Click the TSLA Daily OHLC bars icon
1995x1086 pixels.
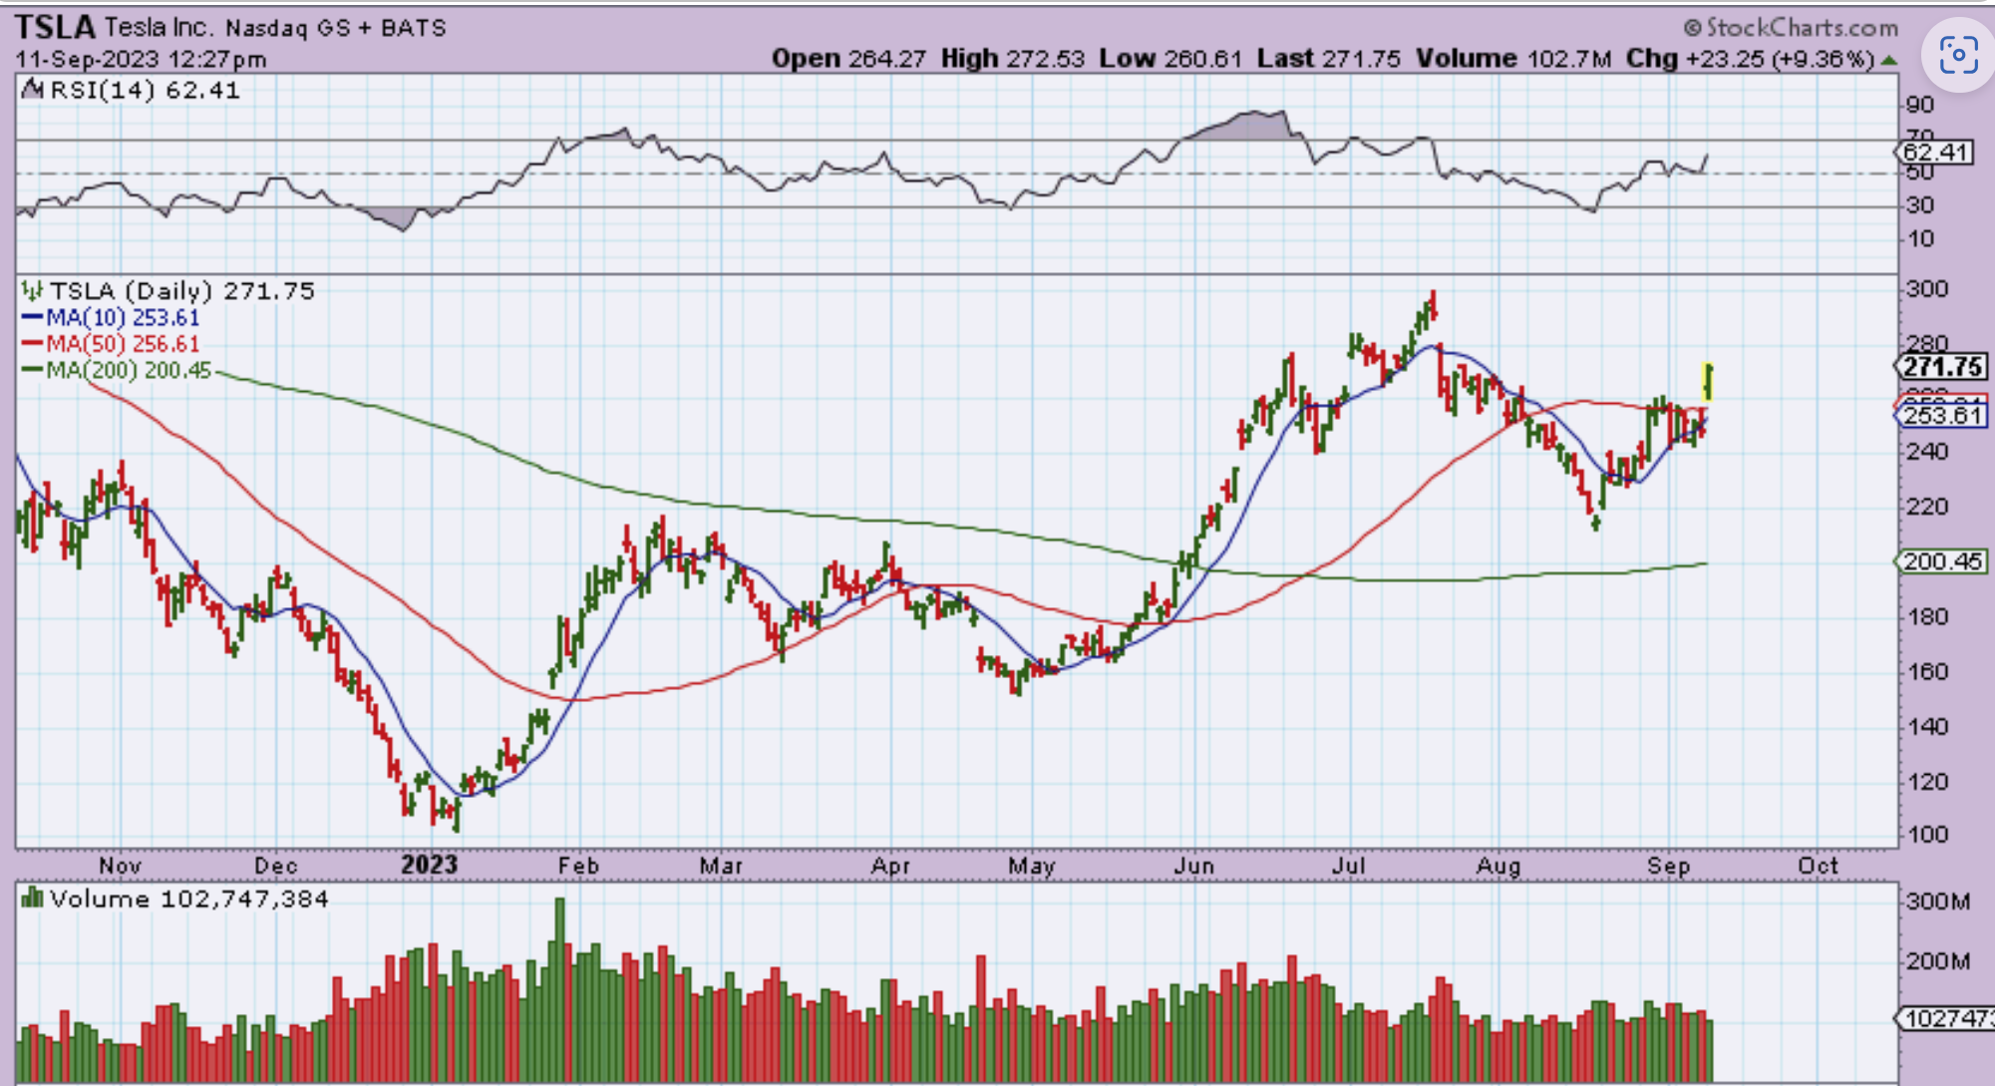[x=32, y=291]
